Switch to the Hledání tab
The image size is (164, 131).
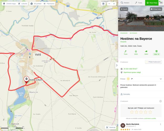pyautogui.click(x=125, y=3)
